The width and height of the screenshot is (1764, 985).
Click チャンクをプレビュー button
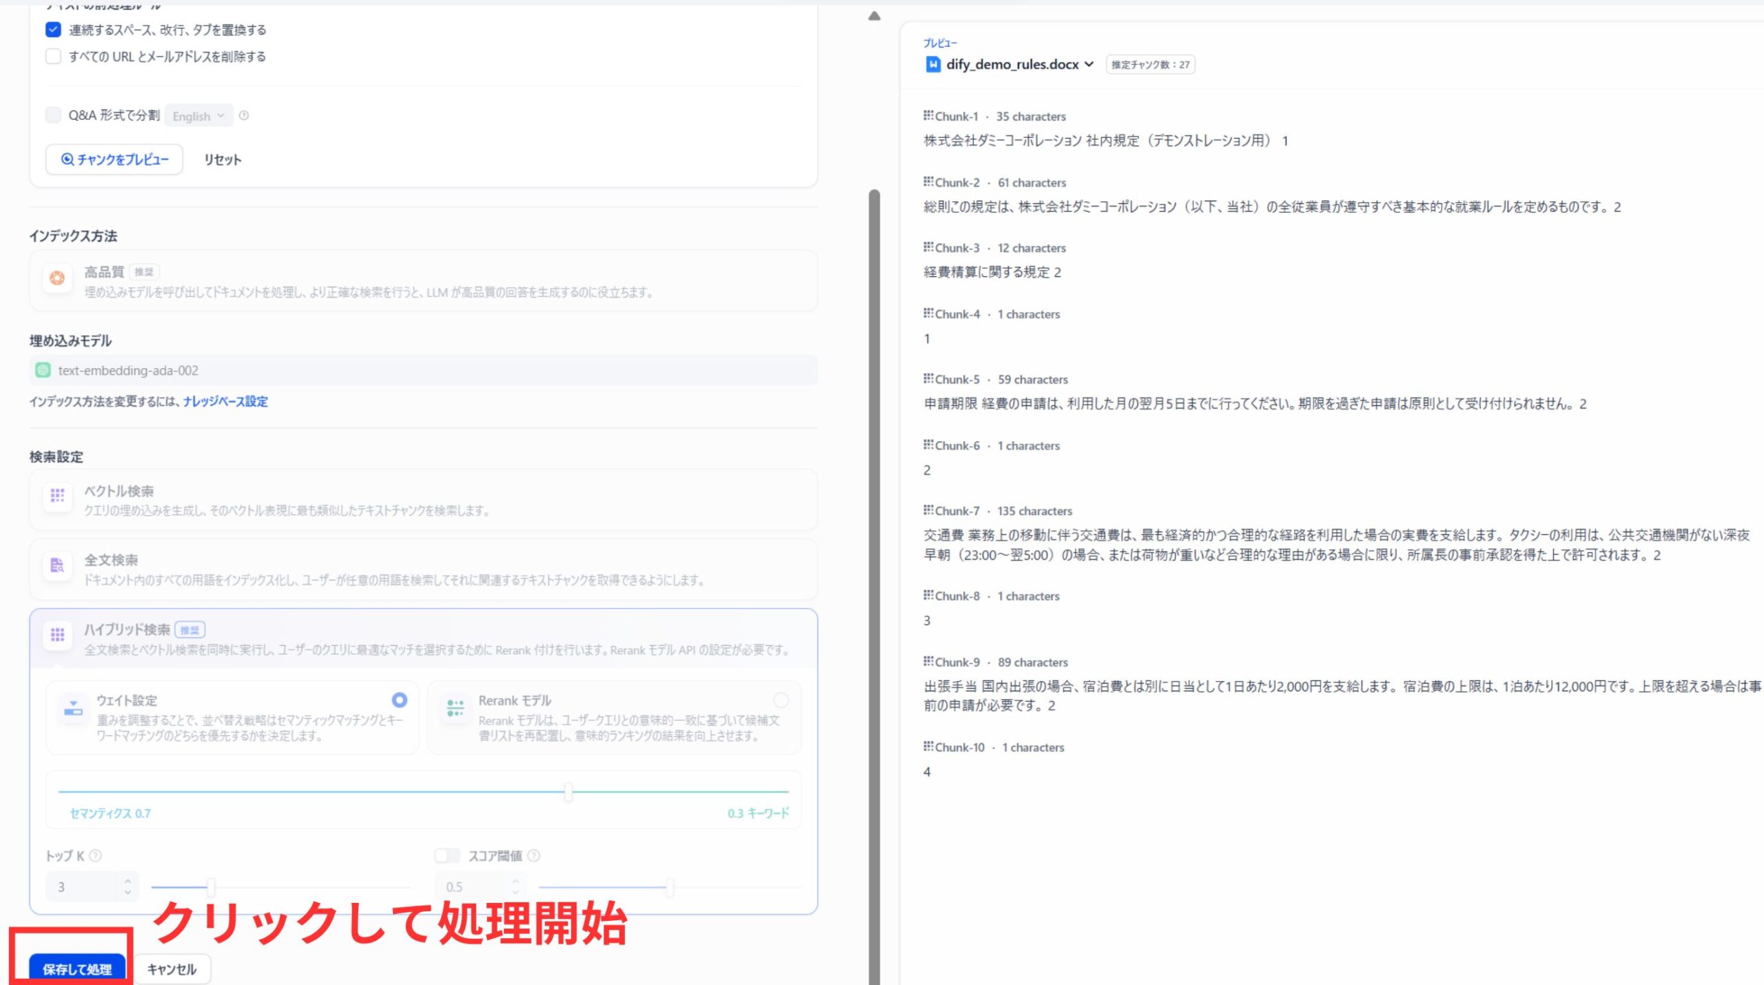[114, 159]
